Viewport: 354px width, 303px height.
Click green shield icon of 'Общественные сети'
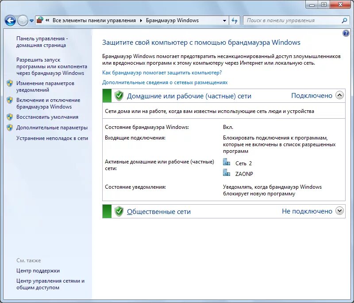tap(119, 211)
